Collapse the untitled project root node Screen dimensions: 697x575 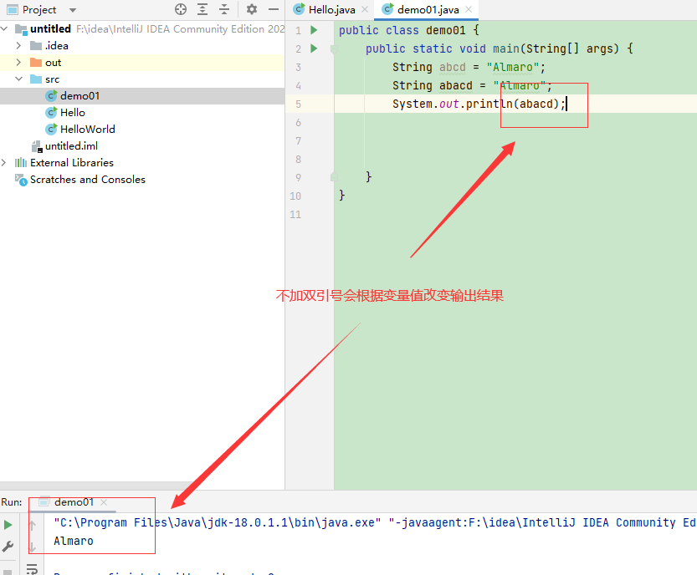4,29
